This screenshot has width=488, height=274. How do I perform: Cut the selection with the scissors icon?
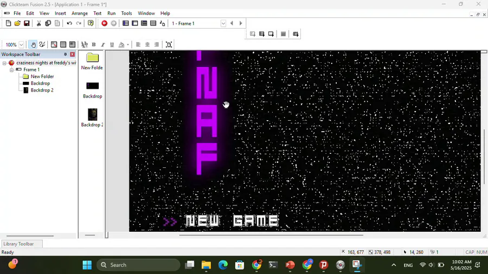point(38,23)
